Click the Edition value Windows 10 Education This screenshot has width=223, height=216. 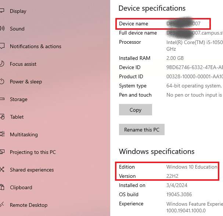[x=192, y=167]
